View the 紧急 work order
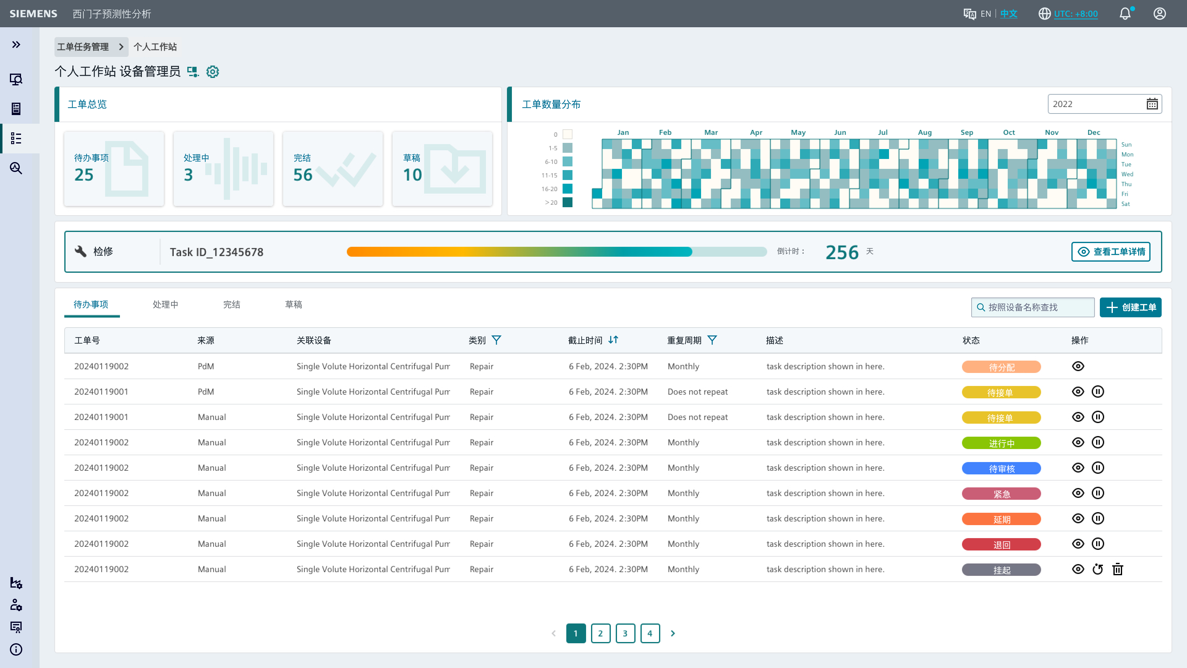The height and width of the screenshot is (668, 1187). click(1078, 493)
